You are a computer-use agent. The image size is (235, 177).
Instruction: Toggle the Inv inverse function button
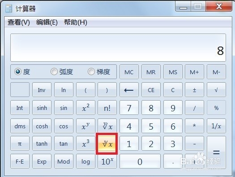(42, 90)
